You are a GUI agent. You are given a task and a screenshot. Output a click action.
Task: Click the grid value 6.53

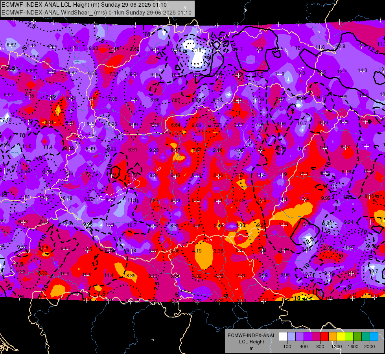point(217,100)
